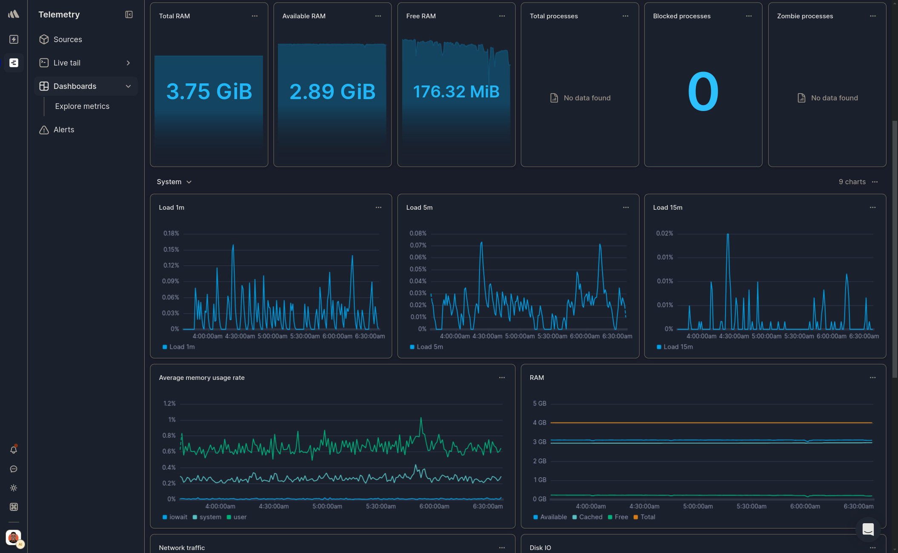Open the Explore metrics menu entry
The width and height of the screenshot is (898, 553).
(x=82, y=106)
